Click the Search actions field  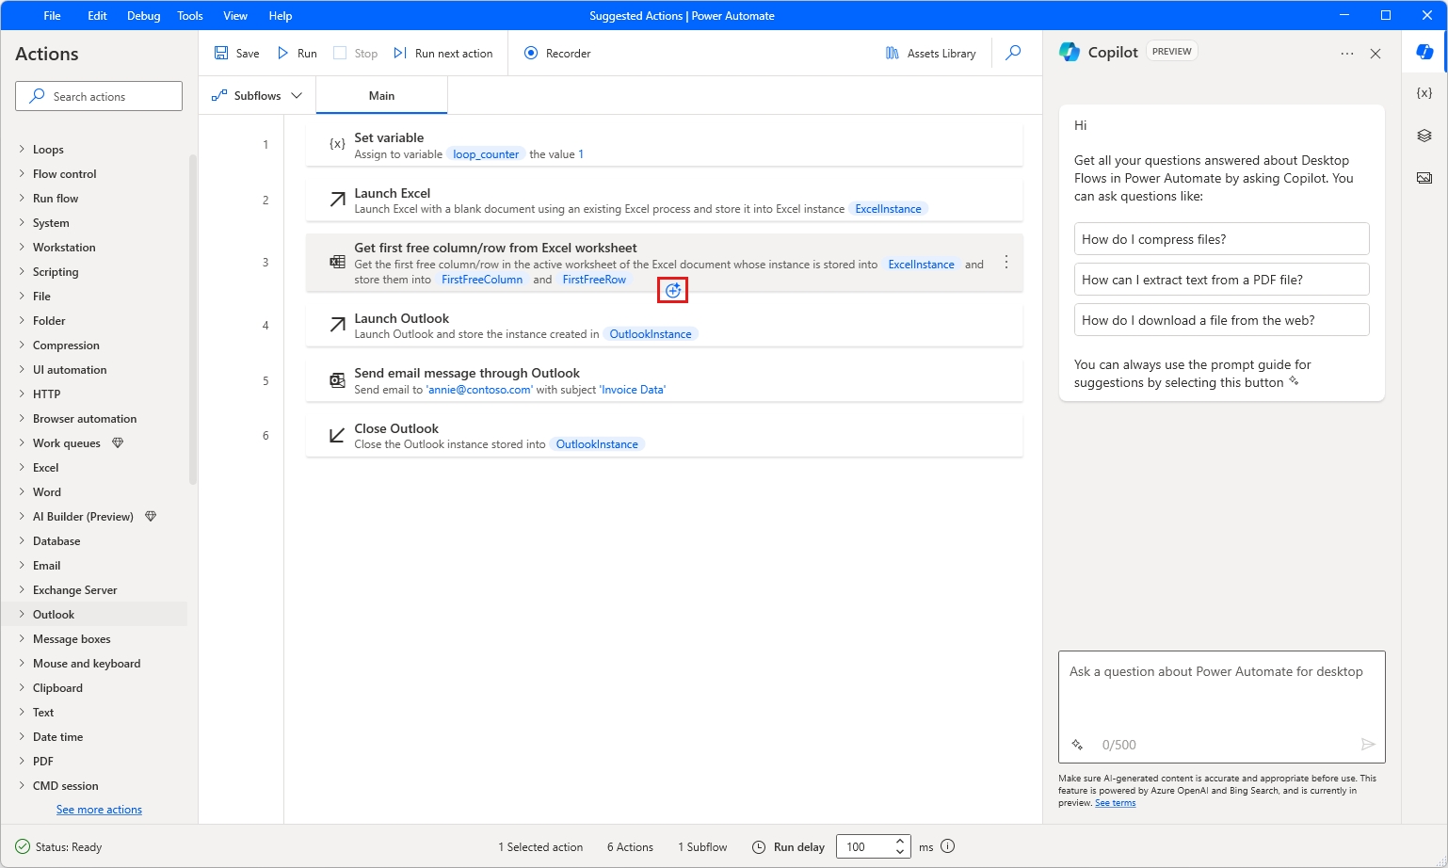(99, 96)
